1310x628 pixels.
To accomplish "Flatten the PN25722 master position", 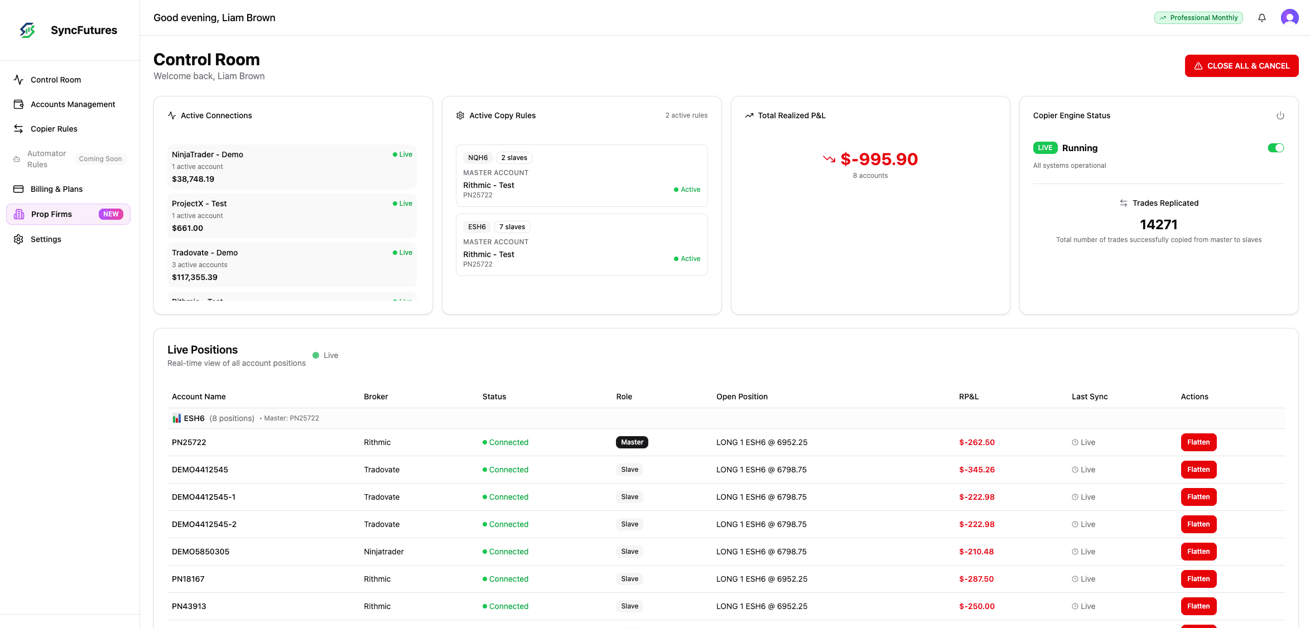I will 1198,442.
